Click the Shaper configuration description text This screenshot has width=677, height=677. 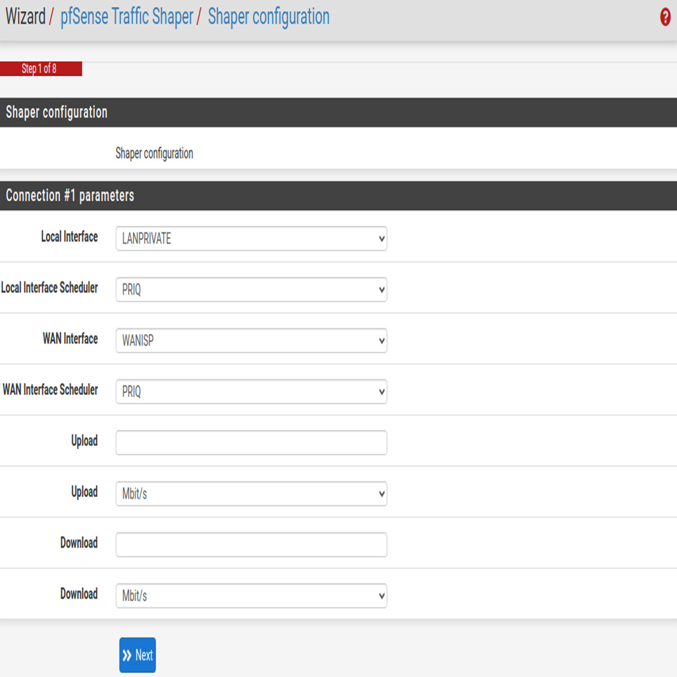[155, 153]
